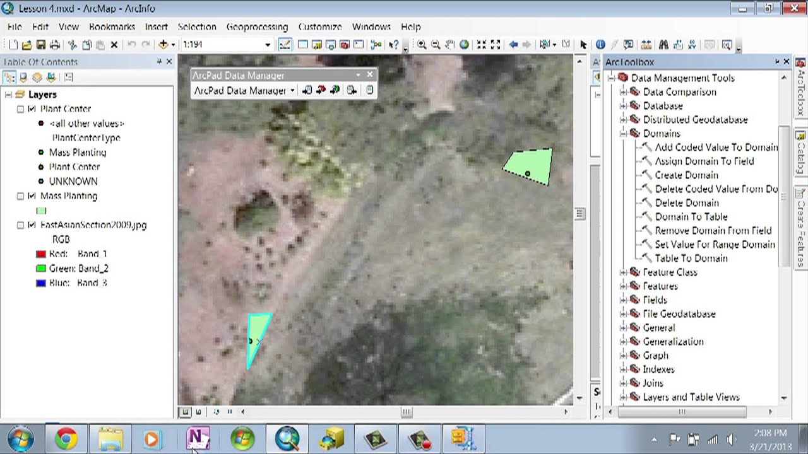808x454 pixels.
Task: Delete selected item with the X icon
Action: coord(114,45)
